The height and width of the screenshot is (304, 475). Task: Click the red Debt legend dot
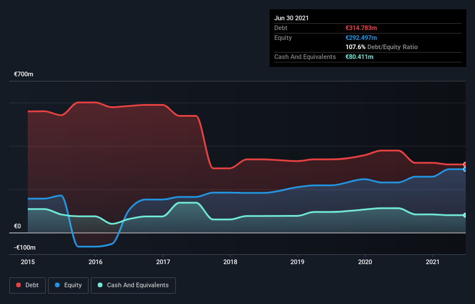(19, 285)
